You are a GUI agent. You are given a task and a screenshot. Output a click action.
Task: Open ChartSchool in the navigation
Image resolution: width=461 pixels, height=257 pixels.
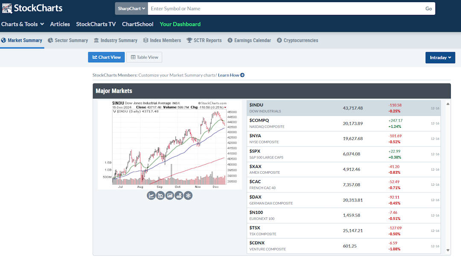tap(137, 24)
